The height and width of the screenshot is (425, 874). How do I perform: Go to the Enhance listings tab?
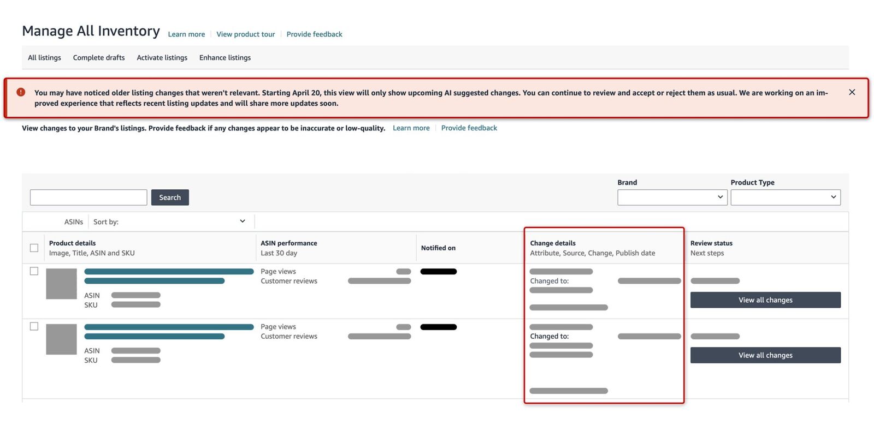(225, 57)
